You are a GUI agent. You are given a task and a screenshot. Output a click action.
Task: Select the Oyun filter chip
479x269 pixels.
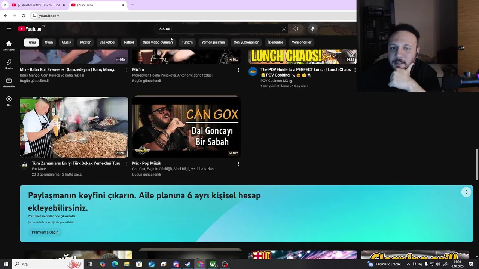click(x=49, y=42)
